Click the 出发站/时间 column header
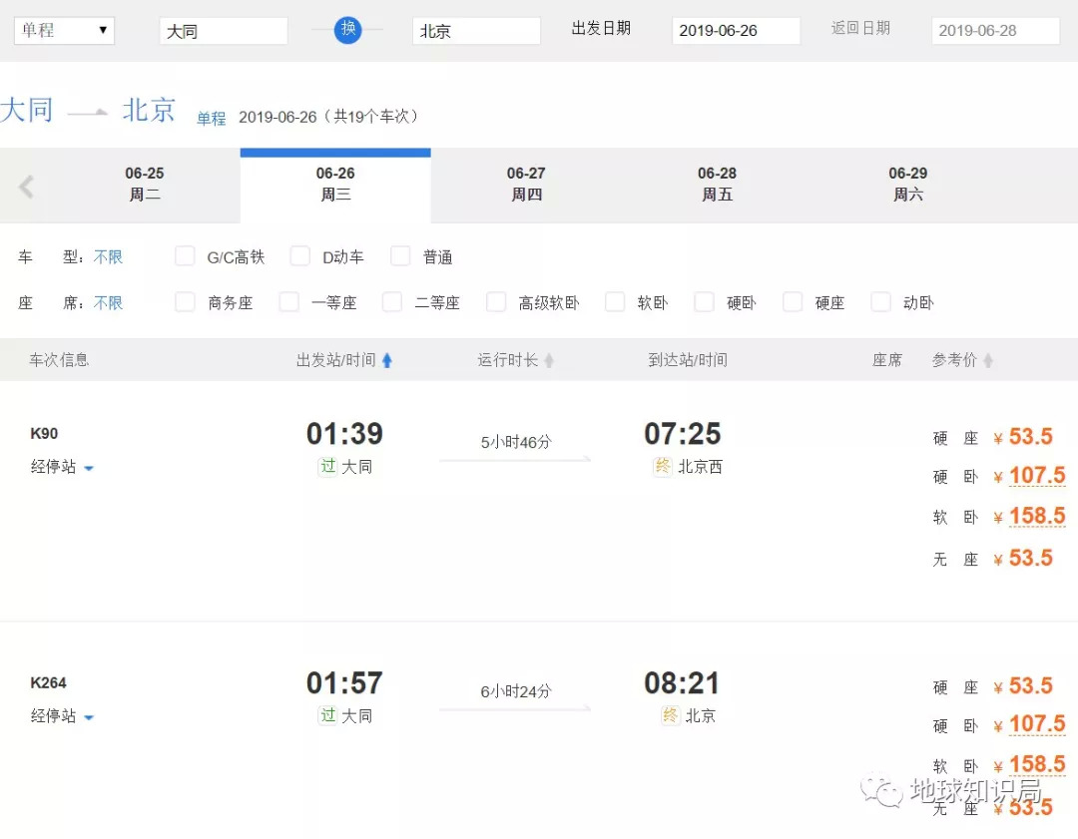1078x839 pixels. tap(336, 360)
